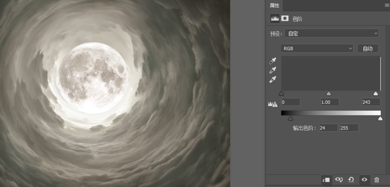Reset adjustment to defaults icon

351,180
